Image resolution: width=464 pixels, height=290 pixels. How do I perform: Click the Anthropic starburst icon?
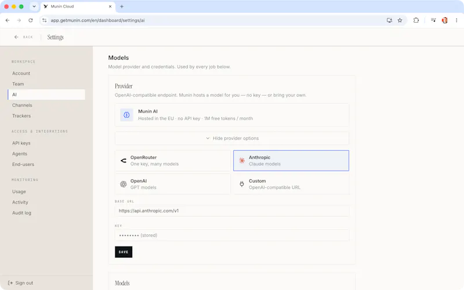tap(242, 161)
